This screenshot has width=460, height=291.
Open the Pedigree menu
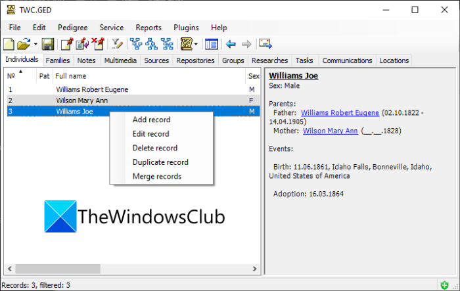click(72, 28)
